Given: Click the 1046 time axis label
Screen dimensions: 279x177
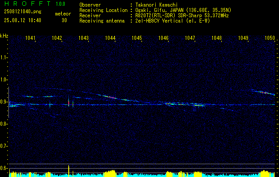Looking at the screenshot, I should (164, 38).
